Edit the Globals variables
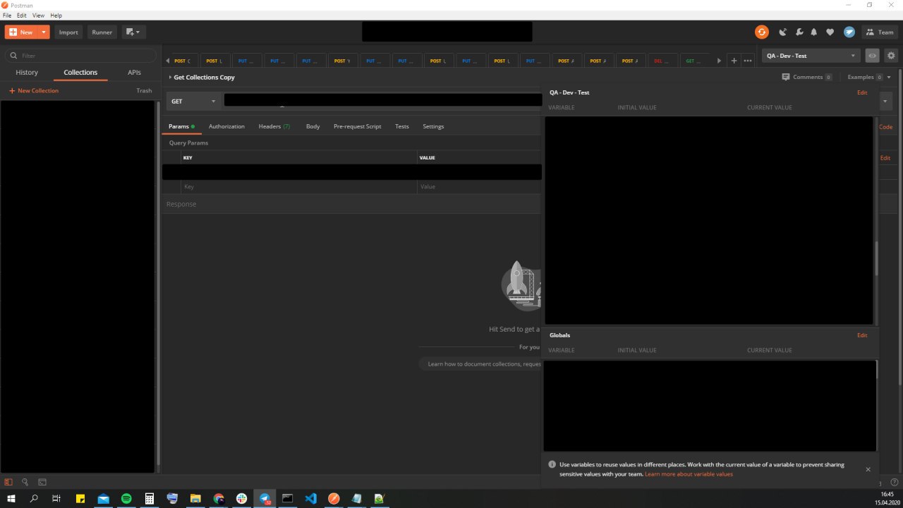 click(x=862, y=335)
